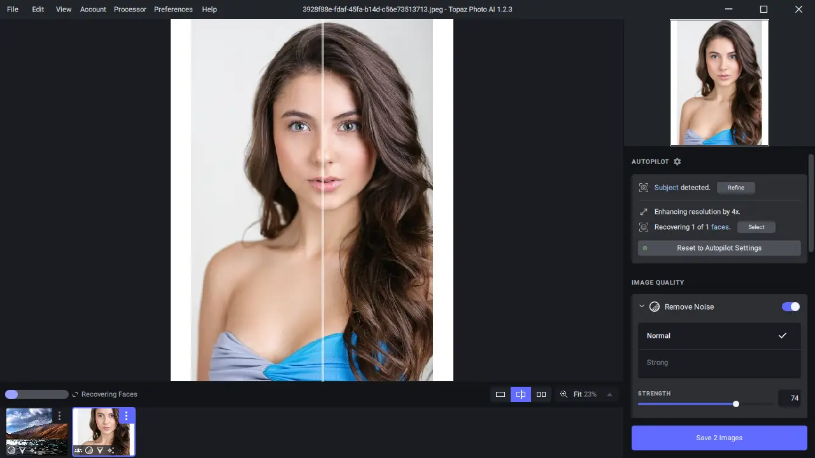815x458 pixels.
Task: Switch to side-by-side view
Action: pyautogui.click(x=541, y=394)
